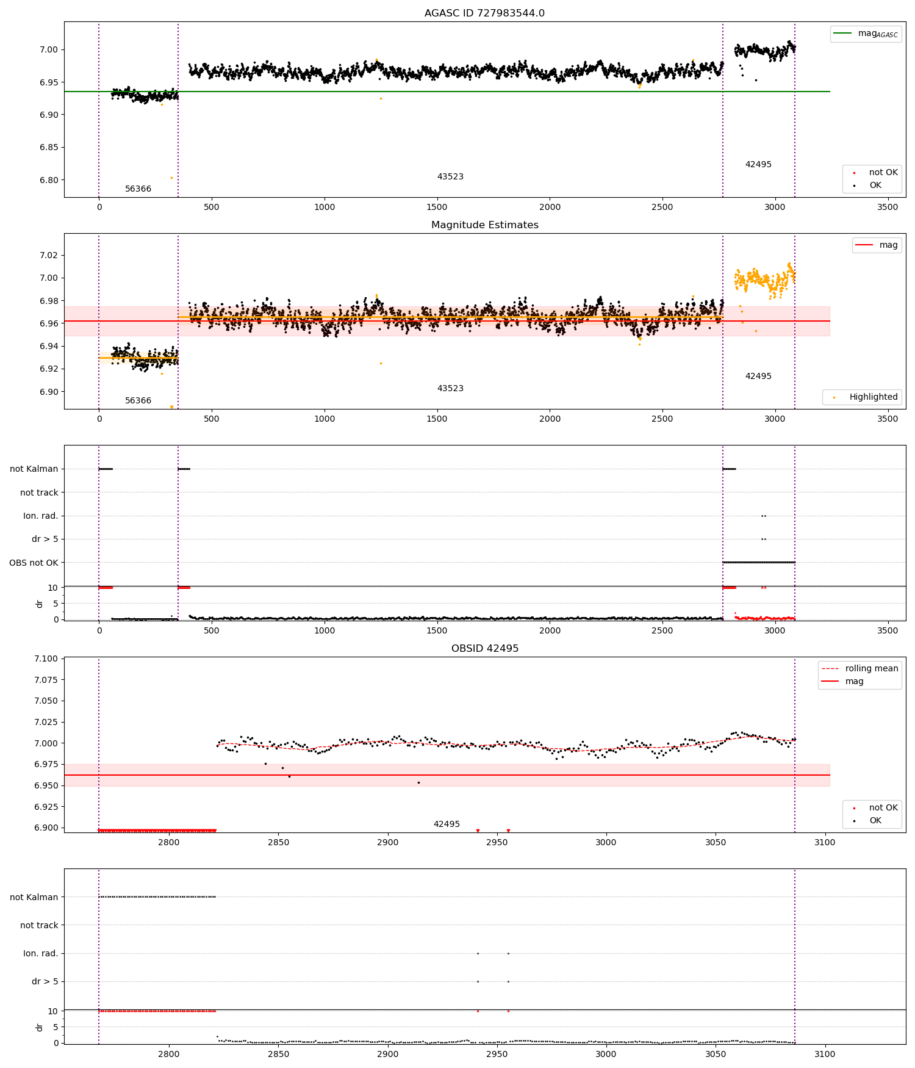Screen dimensions: 915x1068
Task: Click the "6.925" y-axis tick label
Action: click(x=46, y=807)
